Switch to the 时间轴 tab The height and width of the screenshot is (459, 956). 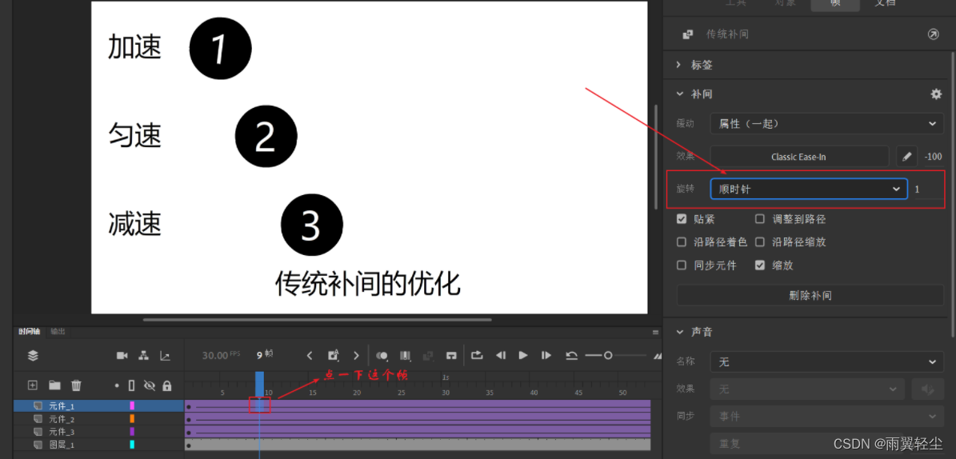click(29, 332)
